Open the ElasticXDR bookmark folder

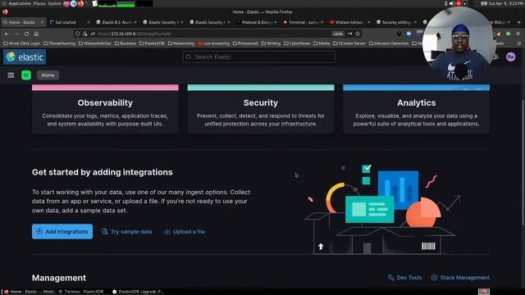(152, 43)
